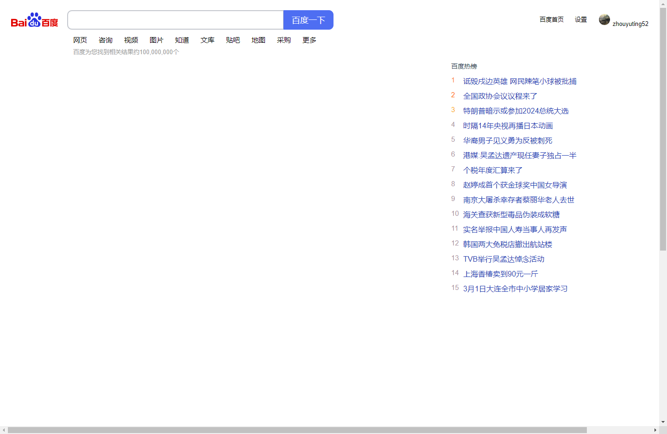
Task: Click hot search 个税年度汇算来了
Action: (x=492, y=170)
